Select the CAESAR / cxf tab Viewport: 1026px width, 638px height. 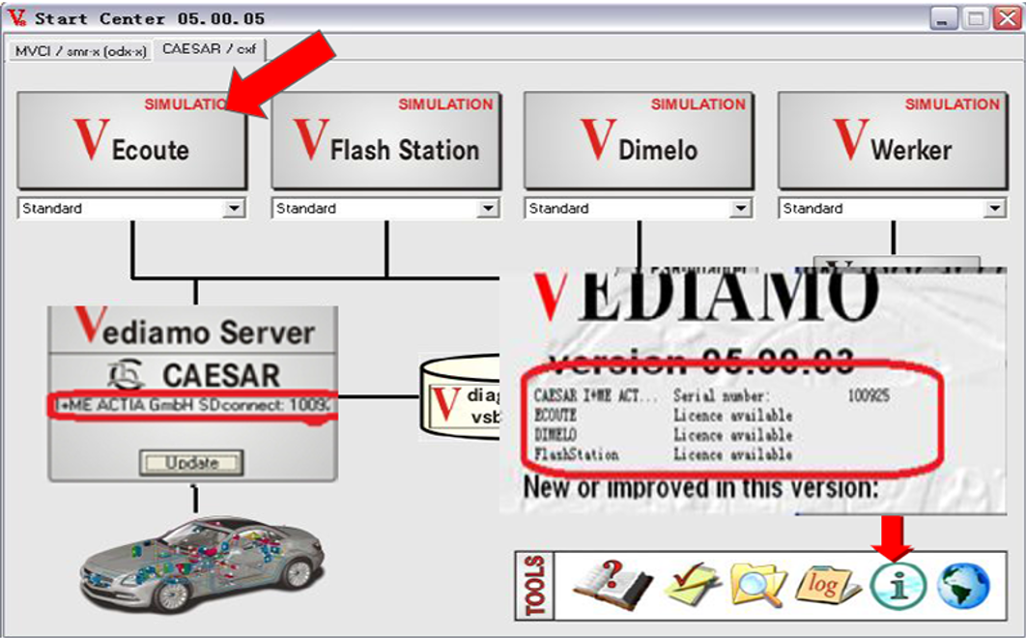tap(210, 49)
